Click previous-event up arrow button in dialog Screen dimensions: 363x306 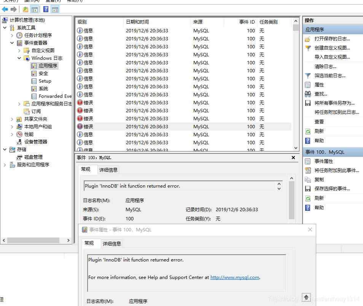pyautogui.click(x=306, y=297)
